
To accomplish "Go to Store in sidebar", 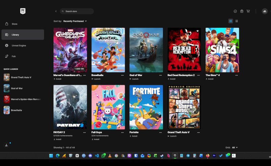I will click(15, 24).
